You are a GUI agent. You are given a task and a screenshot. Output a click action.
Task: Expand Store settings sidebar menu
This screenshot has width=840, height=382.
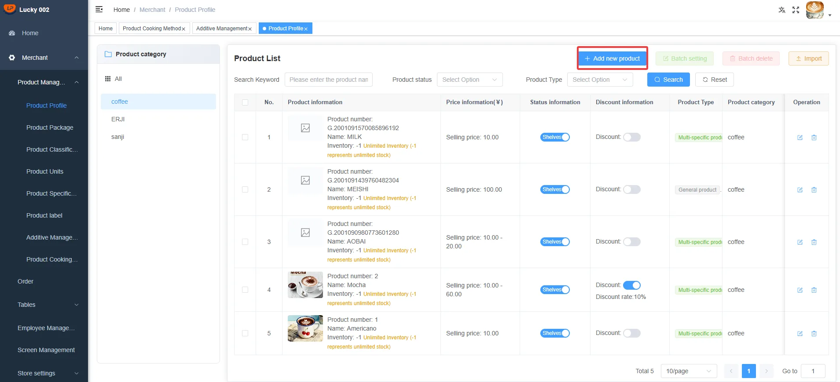[x=77, y=373]
